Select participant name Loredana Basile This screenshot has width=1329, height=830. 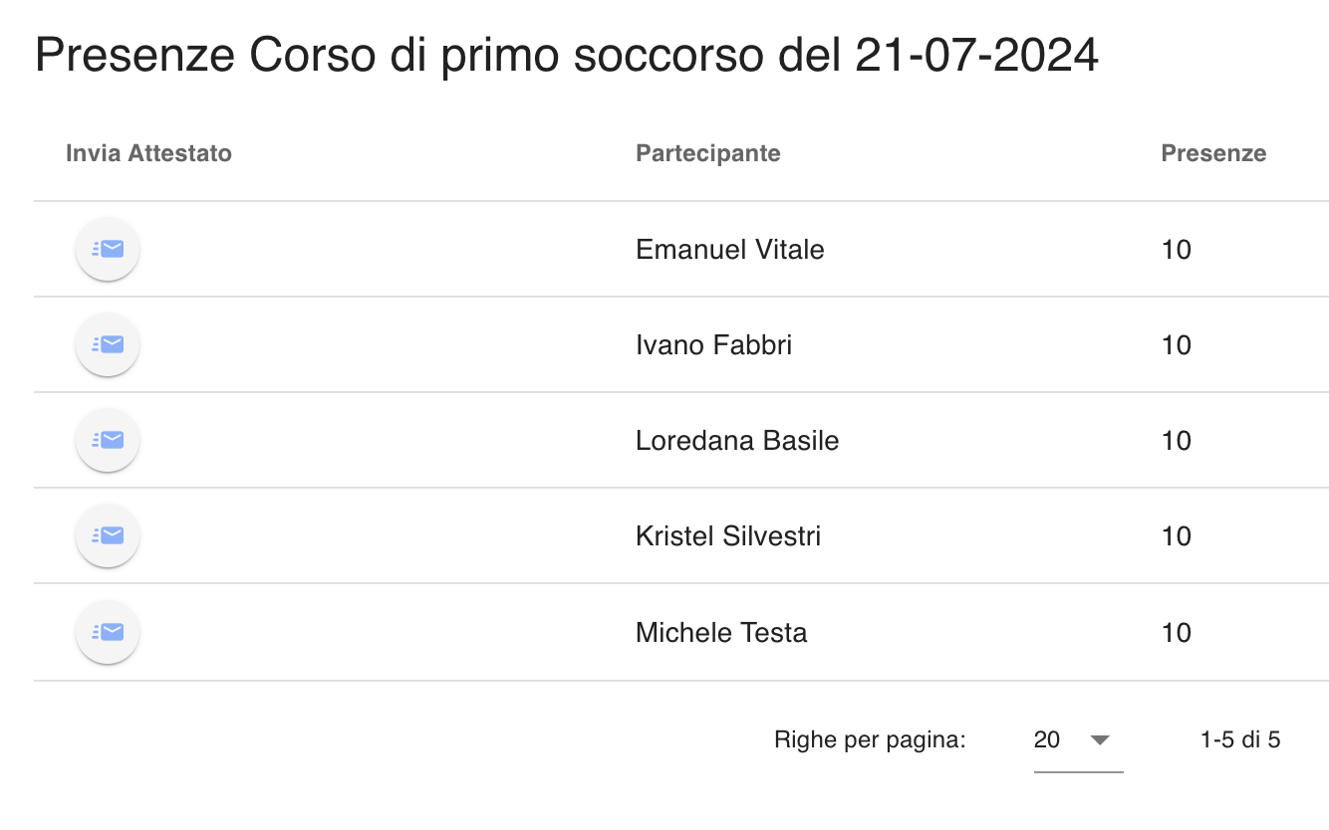[737, 440]
